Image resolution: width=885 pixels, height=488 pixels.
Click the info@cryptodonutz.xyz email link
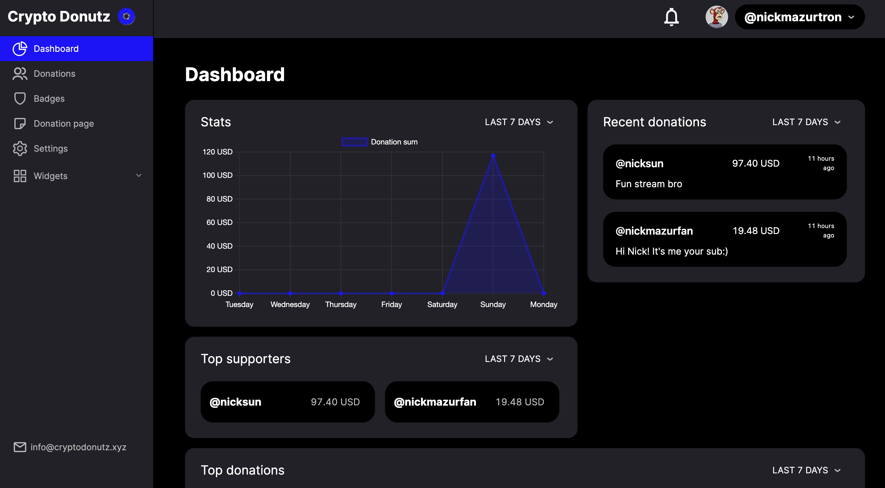pyautogui.click(x=78, y=447)
